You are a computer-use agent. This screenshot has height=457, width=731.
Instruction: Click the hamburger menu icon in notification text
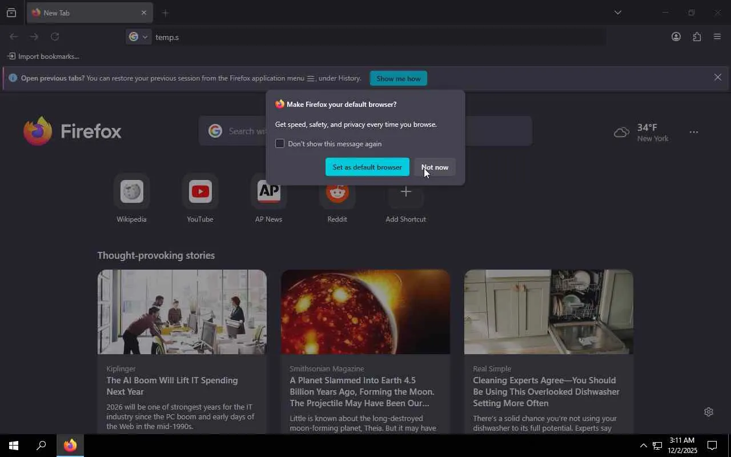311,78
